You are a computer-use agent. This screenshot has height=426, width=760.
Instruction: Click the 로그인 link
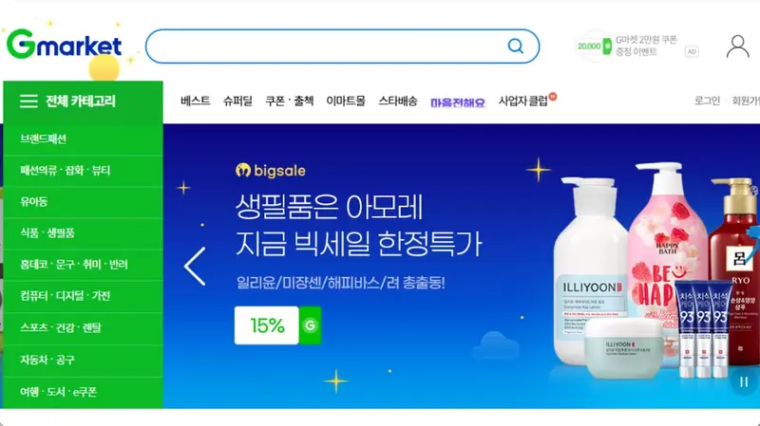tap(707, 101)
